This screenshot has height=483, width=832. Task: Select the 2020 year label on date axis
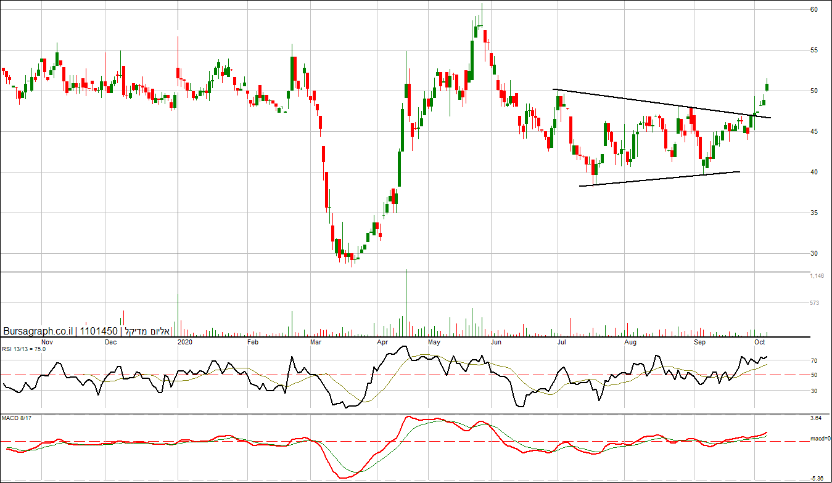tap(185, 341)
